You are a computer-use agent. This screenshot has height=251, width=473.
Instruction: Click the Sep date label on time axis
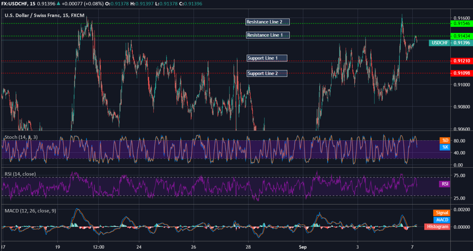click(x=303, y=247)
